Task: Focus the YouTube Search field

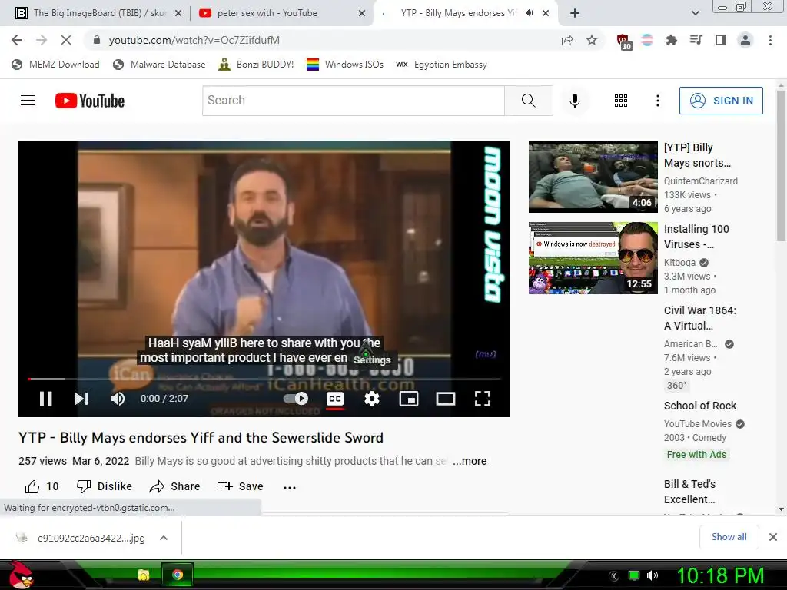Action: click(x=354, y=101)
